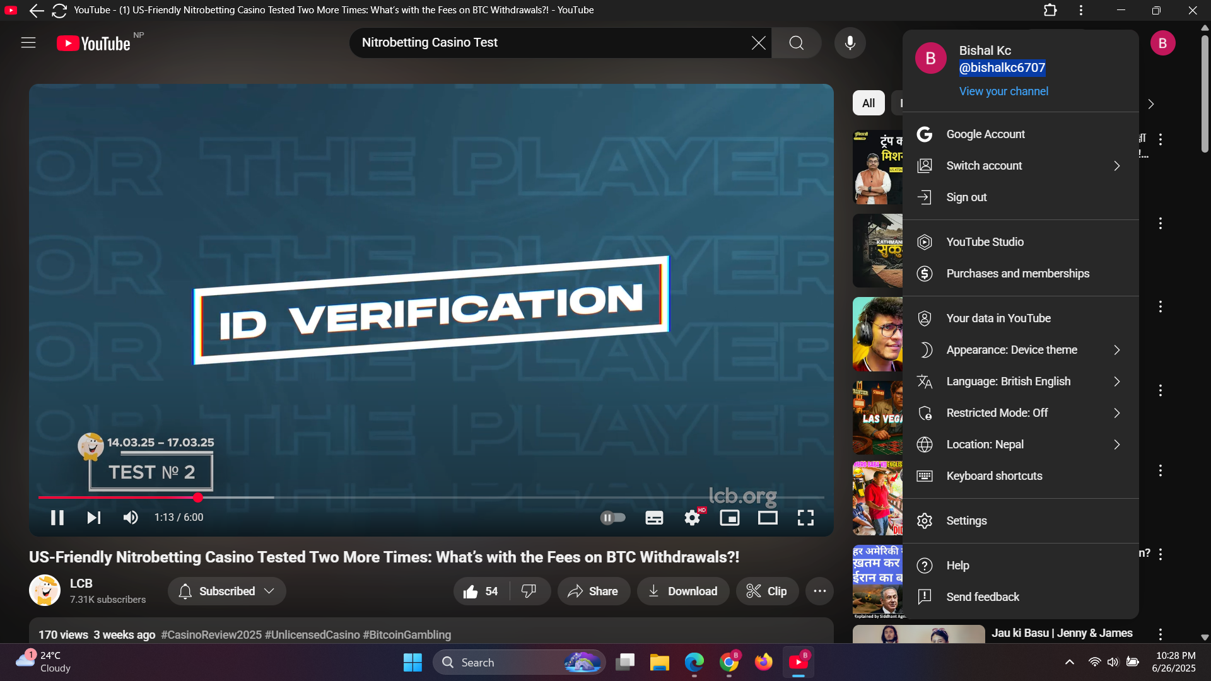
Task: Expand Restricted Mode: Off setting
Action: (1021, 413)
